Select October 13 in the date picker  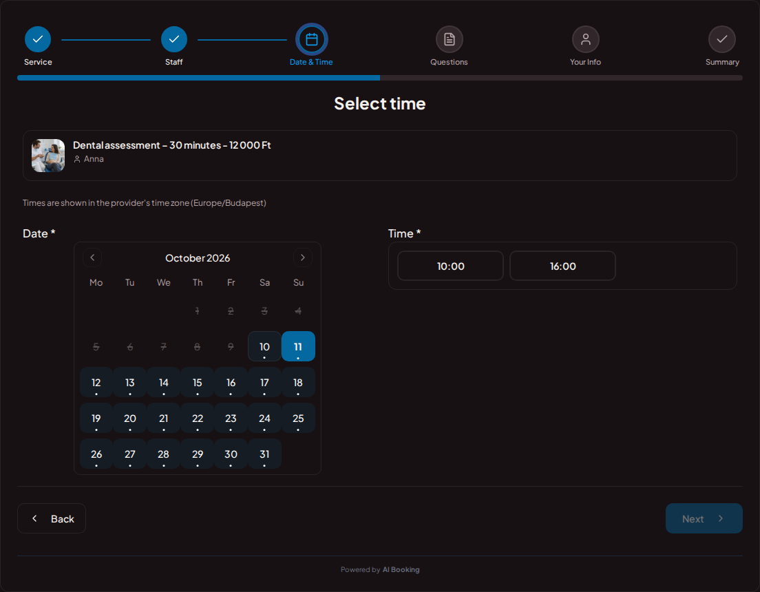tap(130, 382)
